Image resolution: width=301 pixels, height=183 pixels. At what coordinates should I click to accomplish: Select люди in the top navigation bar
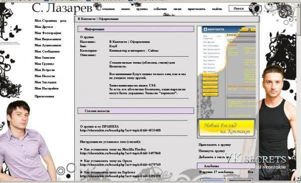pos(177,9)
